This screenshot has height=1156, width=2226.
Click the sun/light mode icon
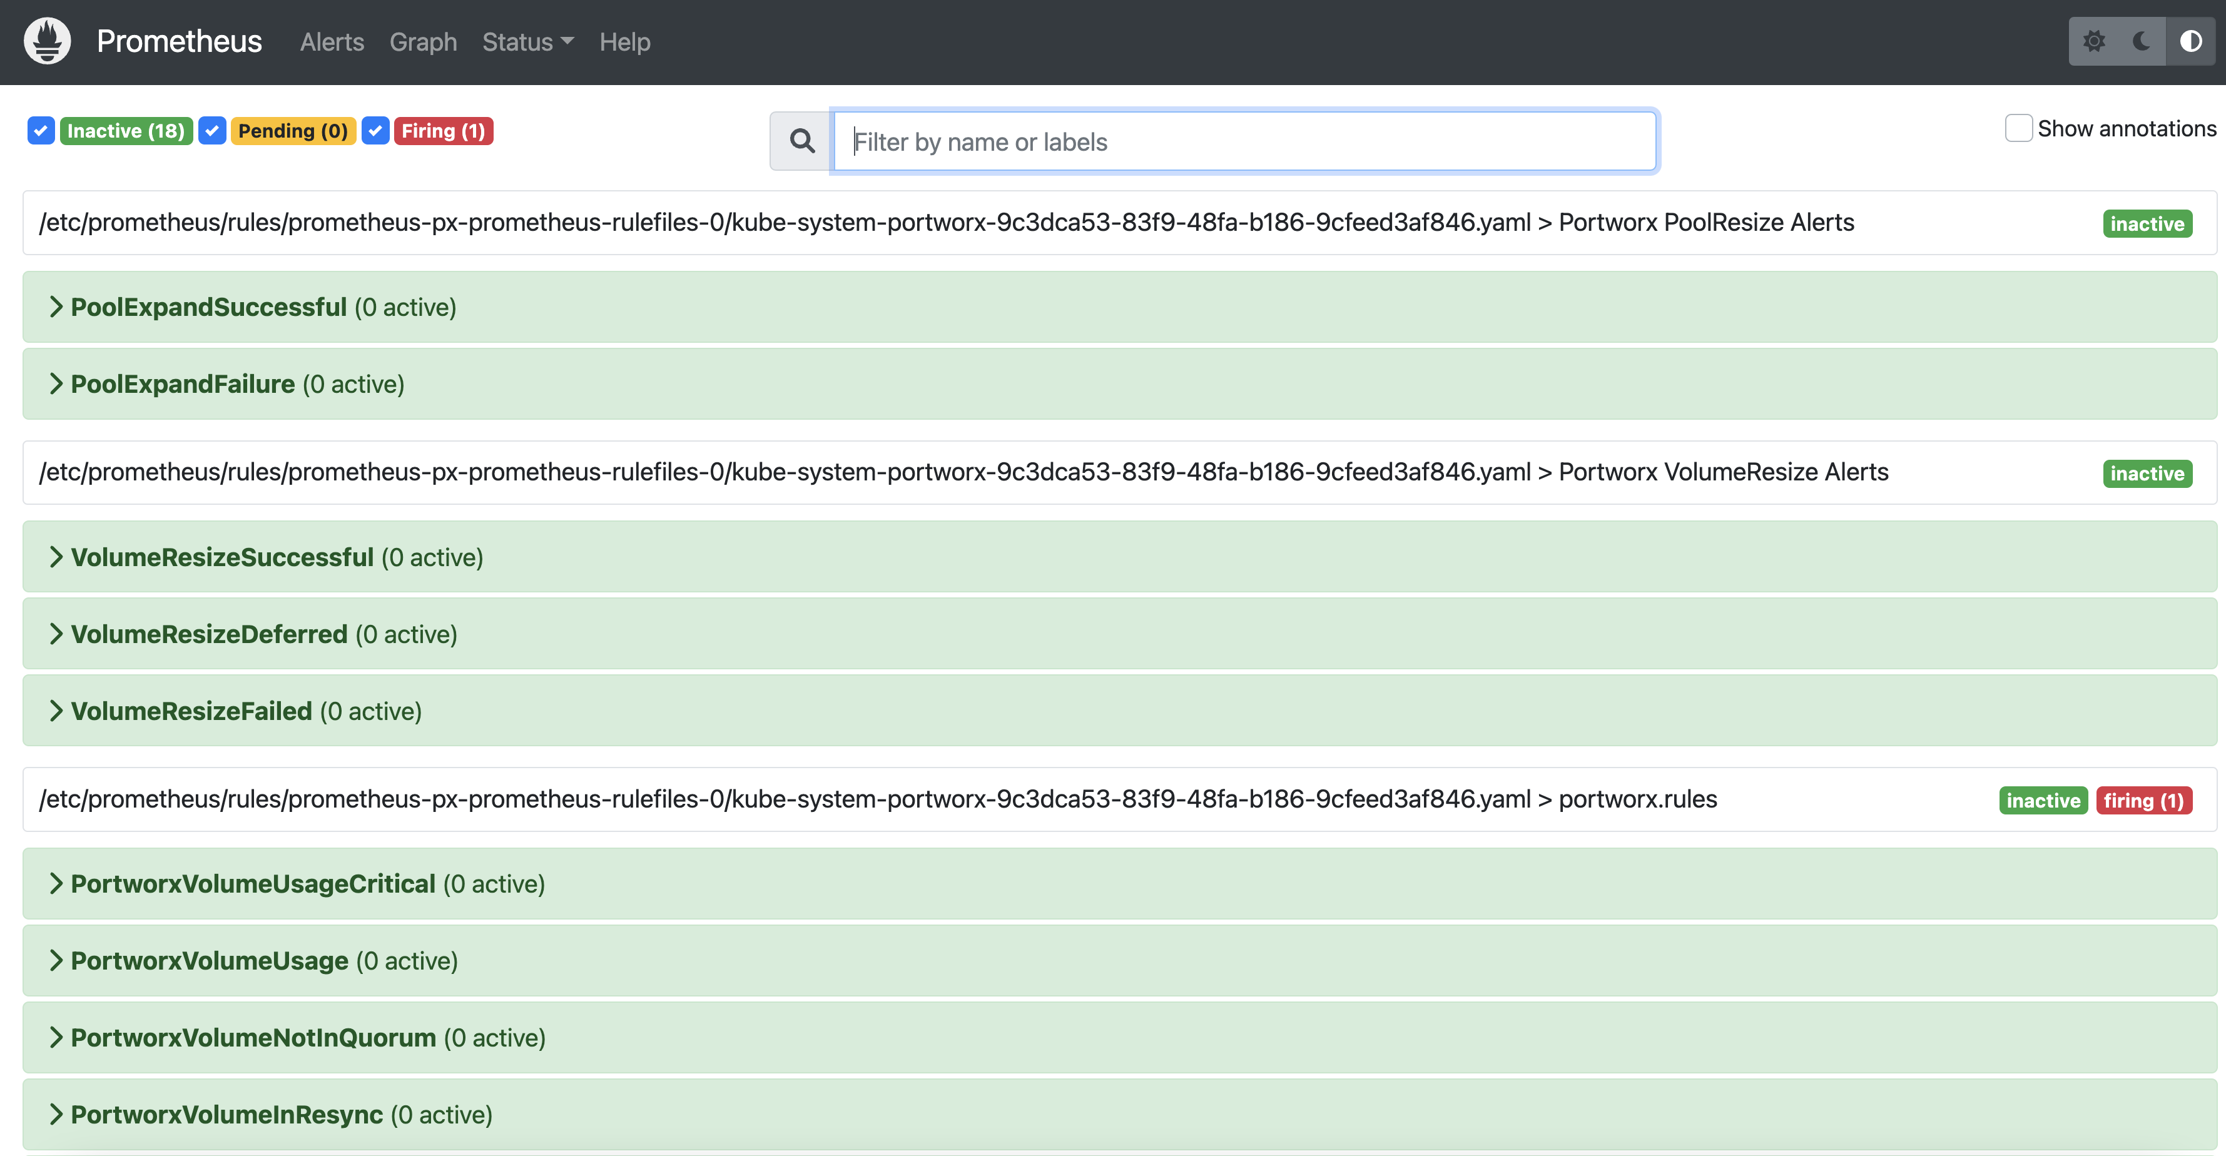tap(2093, 41)
